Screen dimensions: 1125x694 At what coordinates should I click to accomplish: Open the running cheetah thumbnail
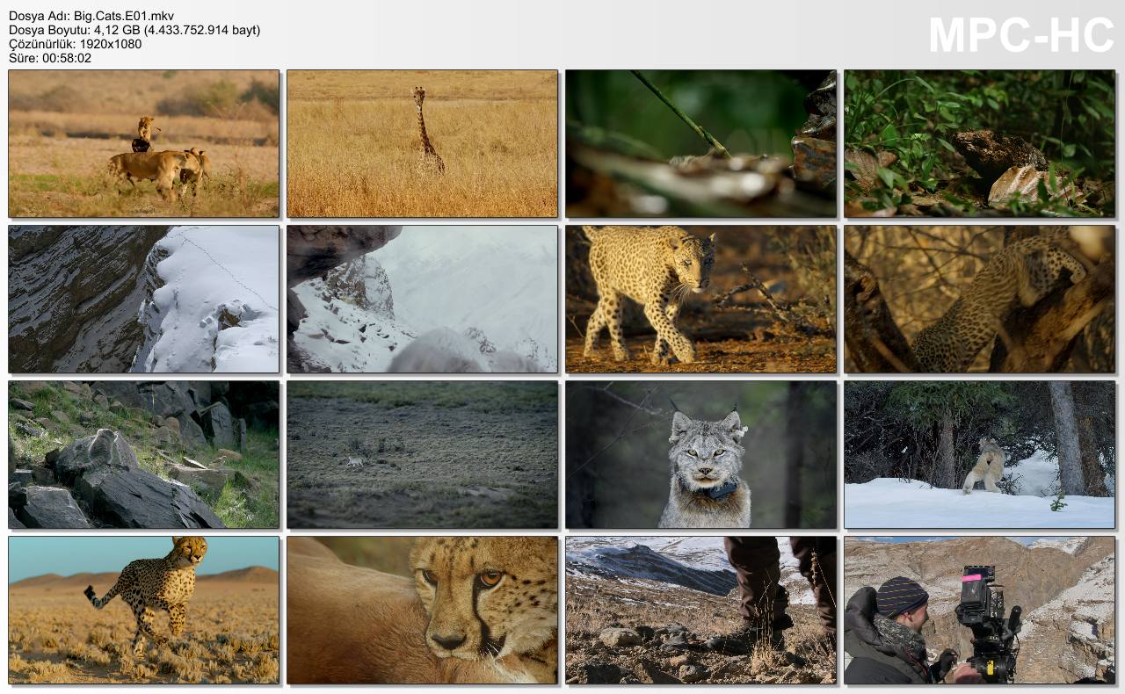click(144, 611)
